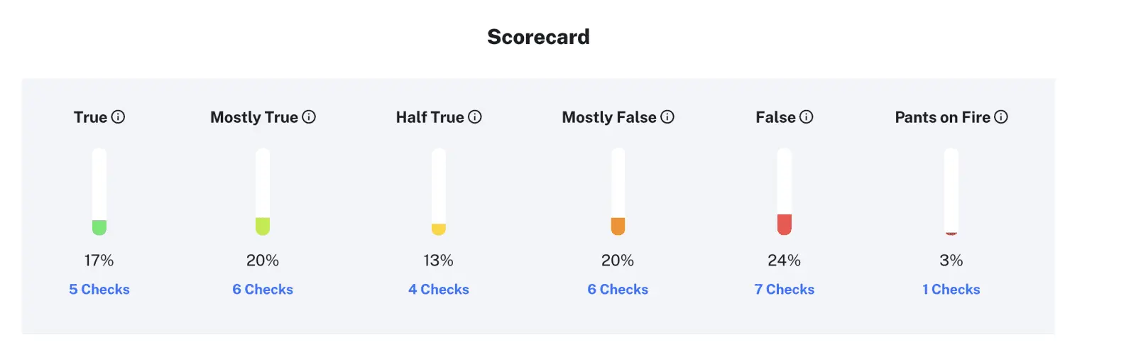Click the Scorecard heading
This screenshot has height=350, width=1136.
click(538, 37)
